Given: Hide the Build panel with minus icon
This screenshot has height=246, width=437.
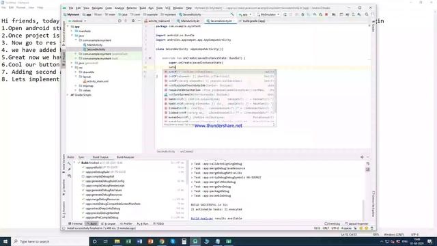Looking at the screenshot, I should (x=368, y=157).
